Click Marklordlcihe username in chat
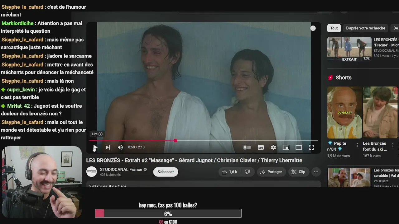The height and width of the screenshot is (224, 399). (x=17, y=23)
